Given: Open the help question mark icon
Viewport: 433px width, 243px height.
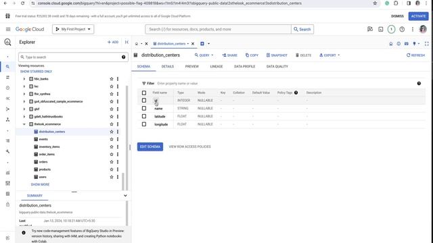Looking at the screenshot, I should [x=402, y=29].
